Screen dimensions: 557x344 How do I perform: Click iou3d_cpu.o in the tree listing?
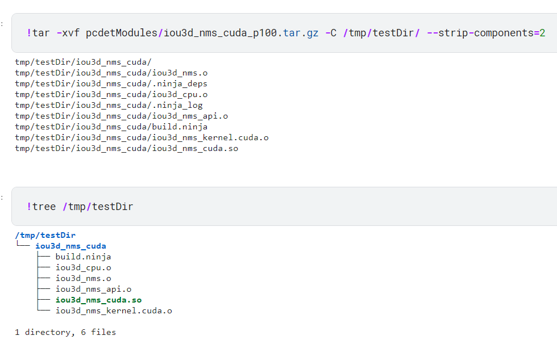[x=83, y=267]
